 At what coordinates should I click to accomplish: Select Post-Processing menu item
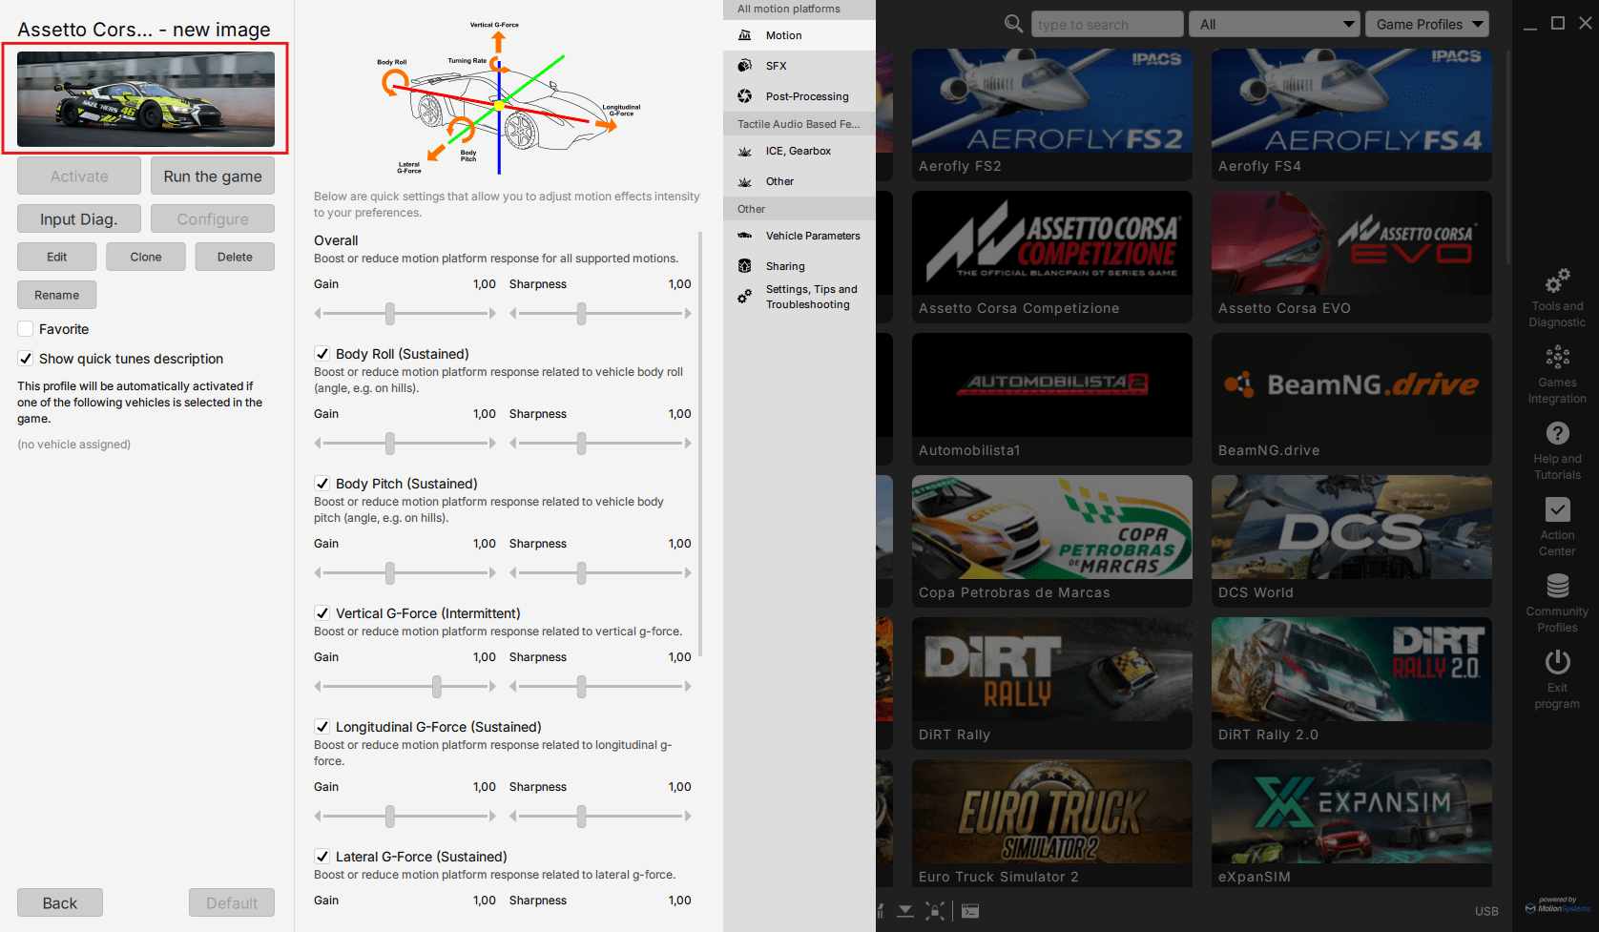point(799,96)
